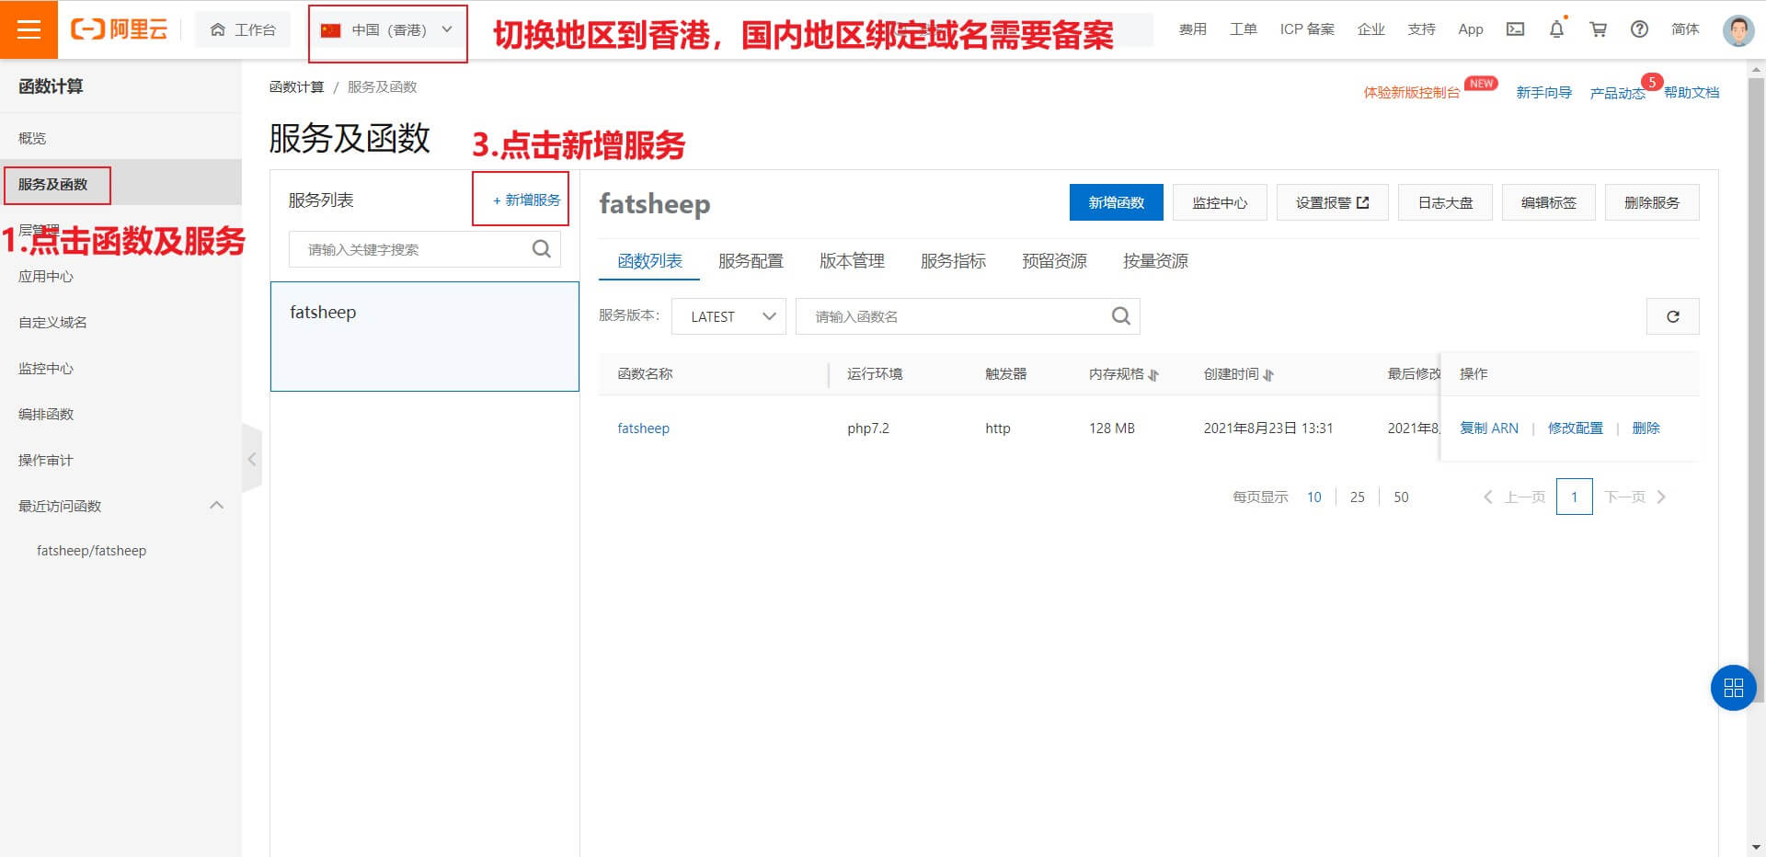The width and height of the screenshot is (1766, 857).
Task: Click the Delete Service button
Action: 1652,202
